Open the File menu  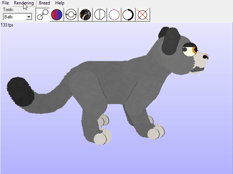[6, 3]
